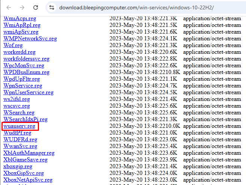
Task: Click the 4.1K size for WMPNetworkSvc.reg
Action: (171, 38)
